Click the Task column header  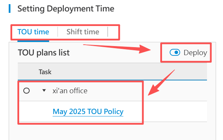coord(45,72)
